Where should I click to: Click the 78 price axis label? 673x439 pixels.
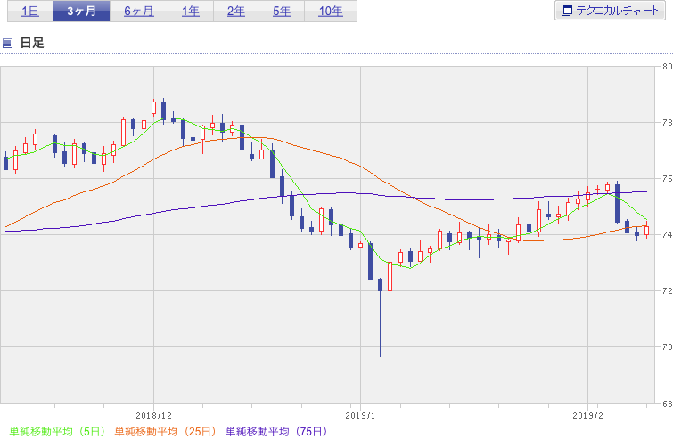[667, 123]
